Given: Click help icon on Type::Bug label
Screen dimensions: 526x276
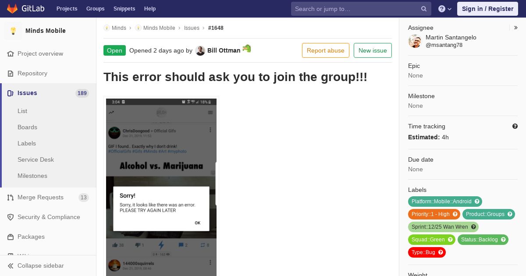Looking at the screenshot, I should point(441,252).
